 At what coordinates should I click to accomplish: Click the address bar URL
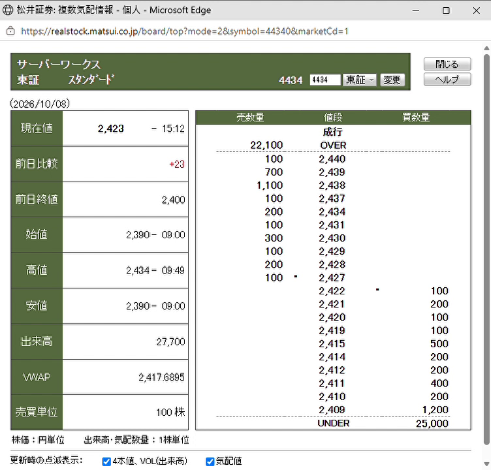(x=184, y=31)
